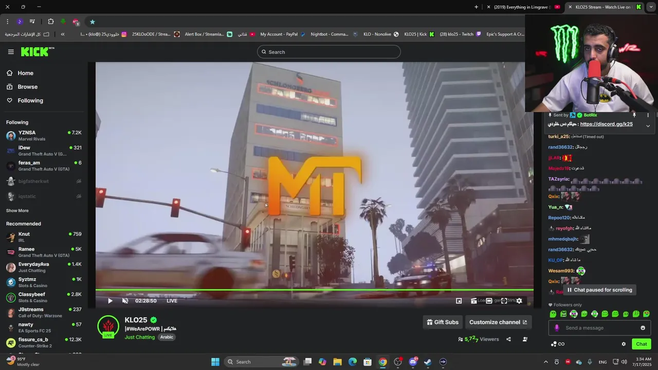Click the user icon right of the share button
The height and width of the screenshot is (370, 658).
(x=525, y=339)
